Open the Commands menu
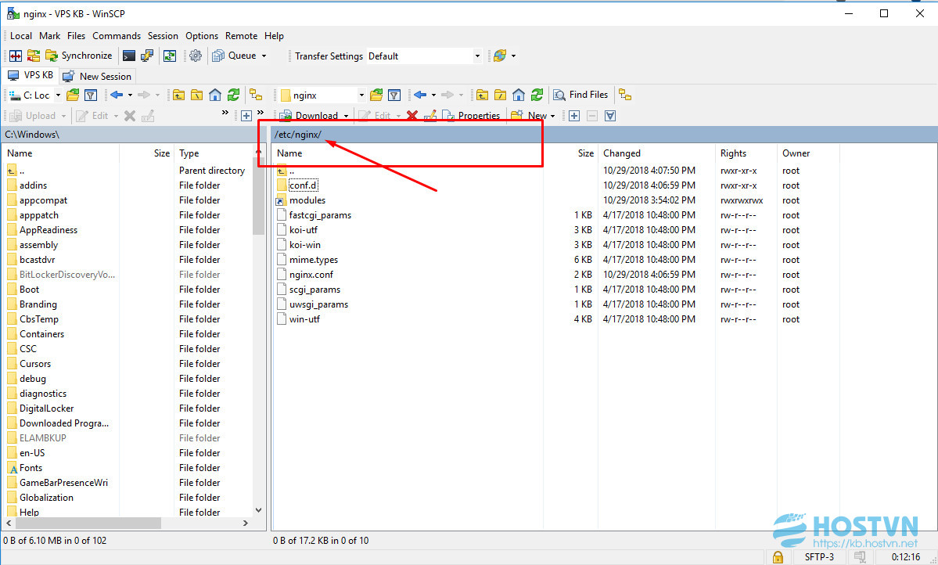The height and width of the screenshot is (565, 938). (x=117, y=36)
